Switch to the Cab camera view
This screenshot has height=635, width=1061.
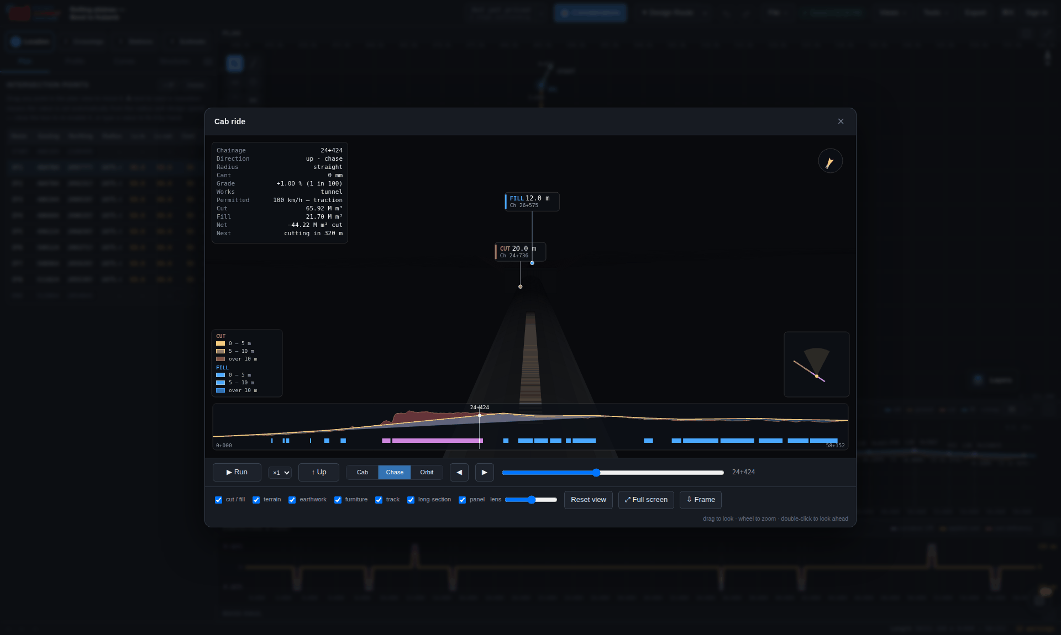pyautogui.click(x=363, y=472)
